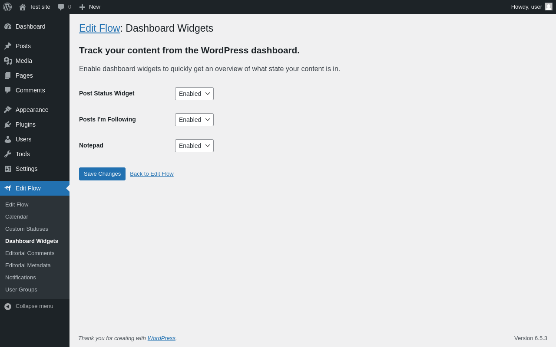Open the Editorial Metadata submenu item
Screen dimensions: 556x347
pos(28,265)
